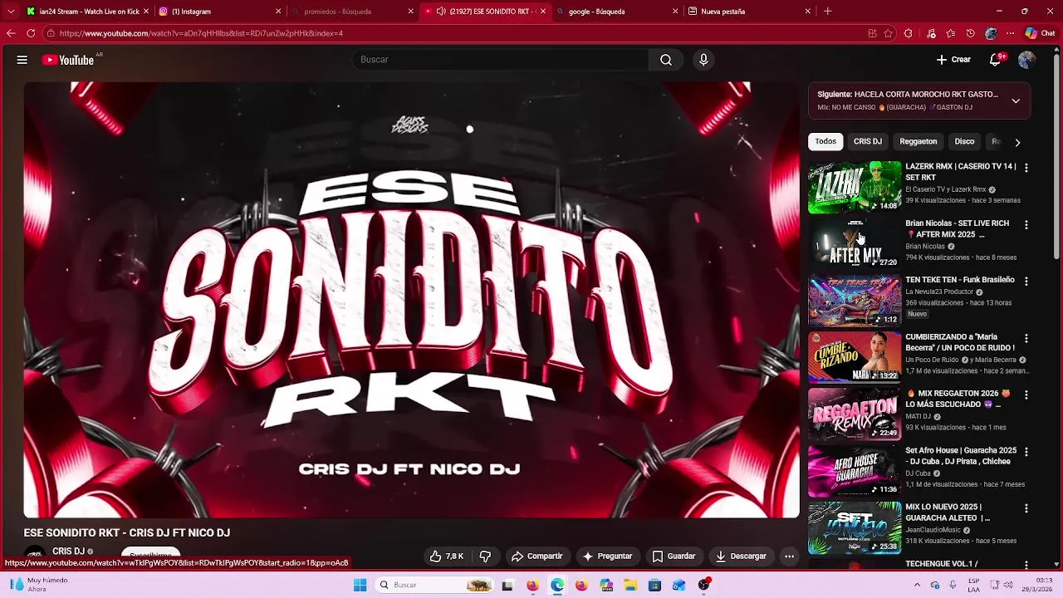The width and height of the screenshot is (1063, 598).
Task: Switch to Nueva pestaña tab
Action: click(x=749, y=12)
